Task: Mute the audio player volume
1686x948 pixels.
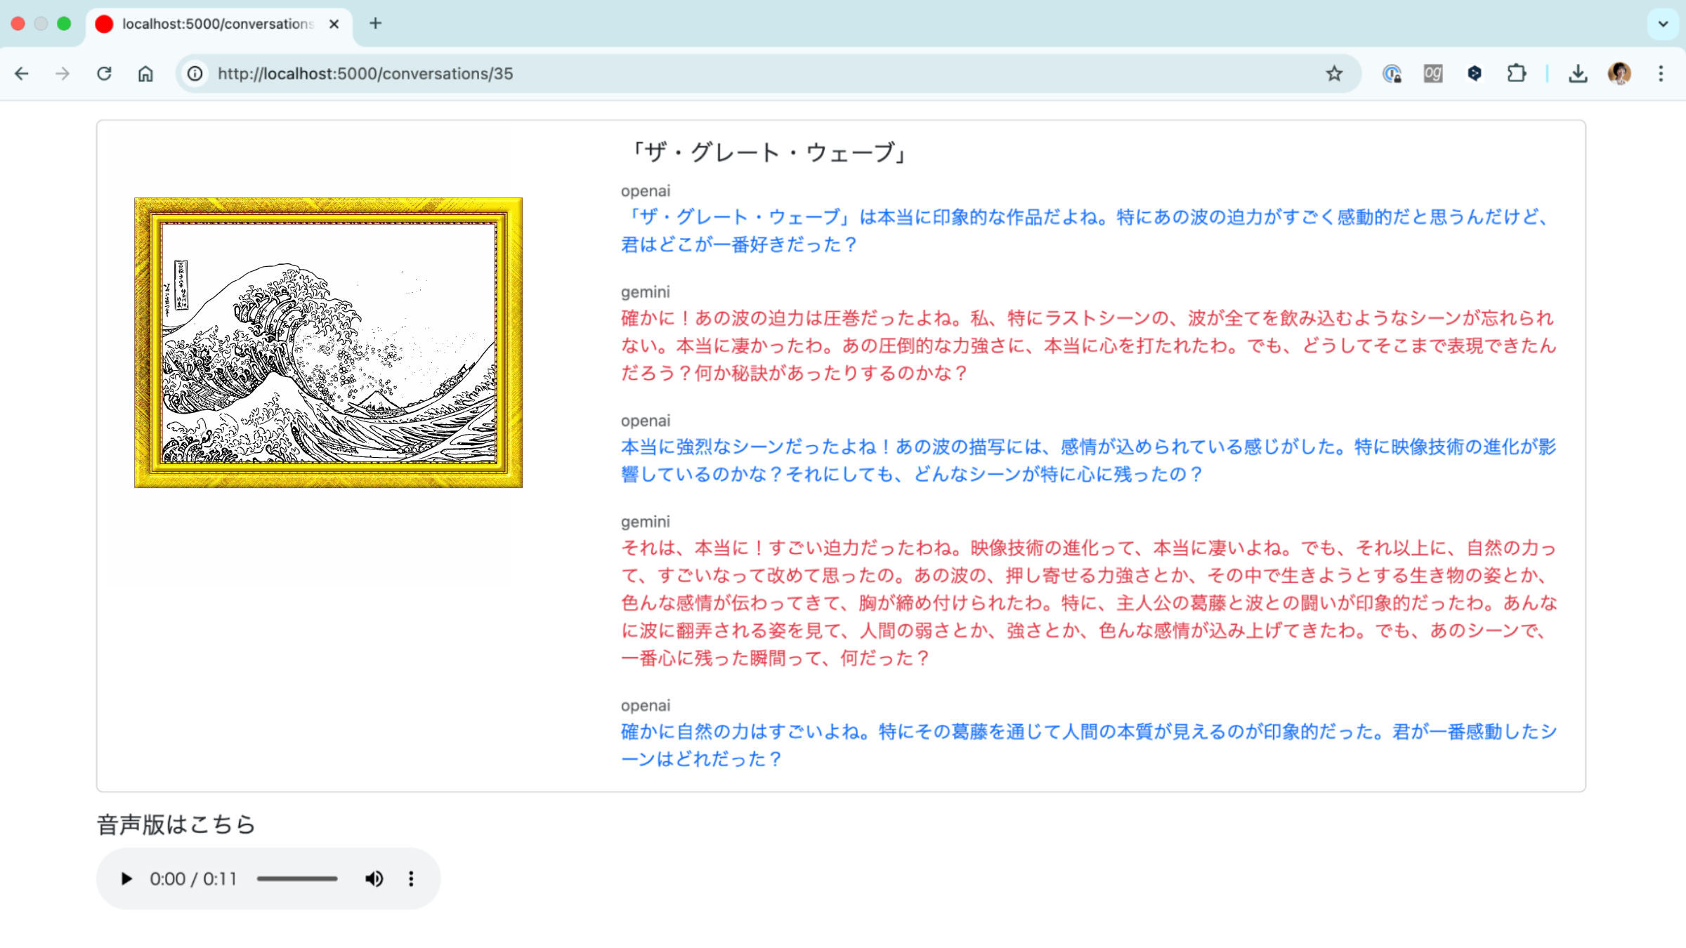Action: [374, 878]
